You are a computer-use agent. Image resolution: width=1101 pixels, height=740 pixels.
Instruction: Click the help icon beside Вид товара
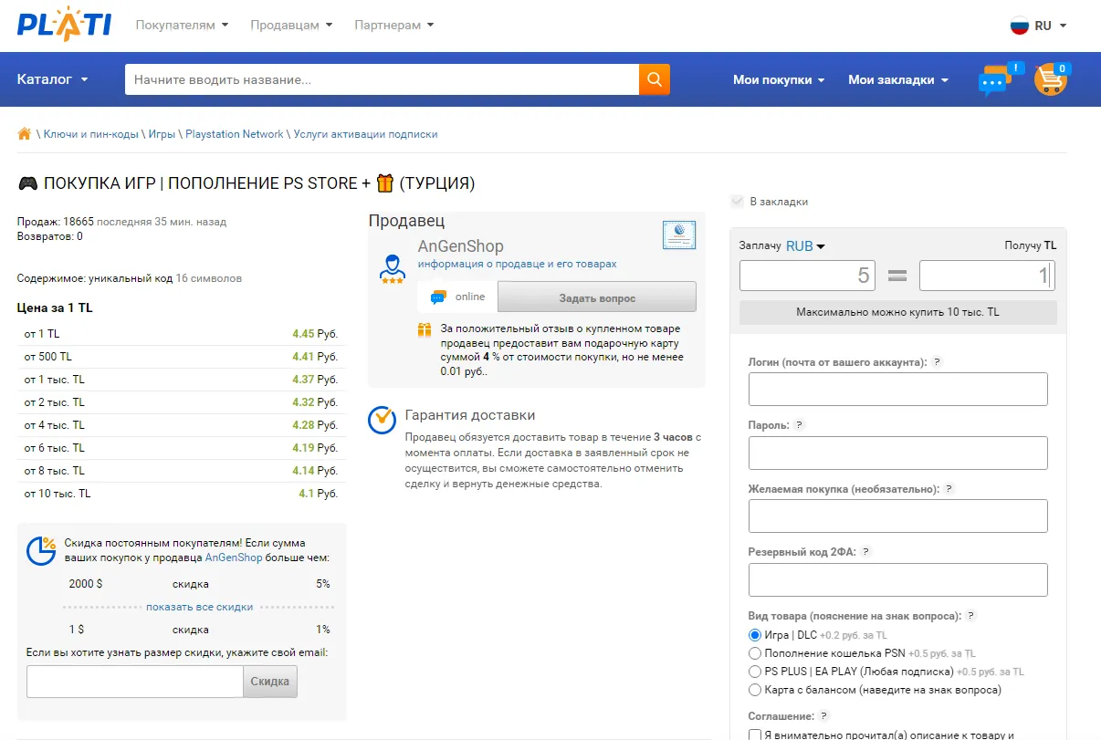[970, 616]
